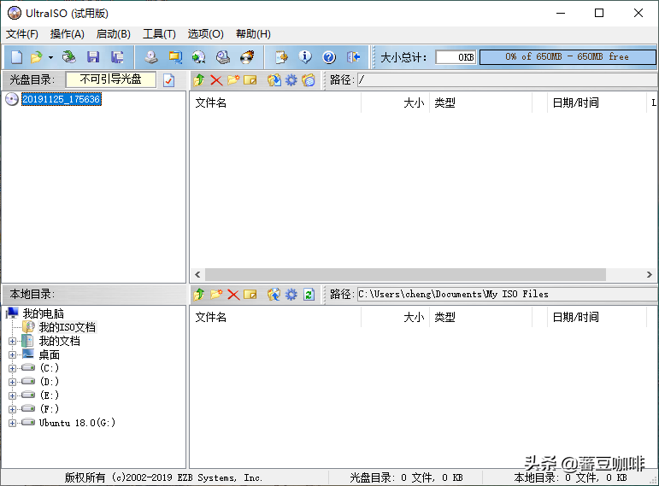Click the 650MB capacity progress bar
Image resolution: width=659 pixels, height=486 pixels.
click(568, 56)
